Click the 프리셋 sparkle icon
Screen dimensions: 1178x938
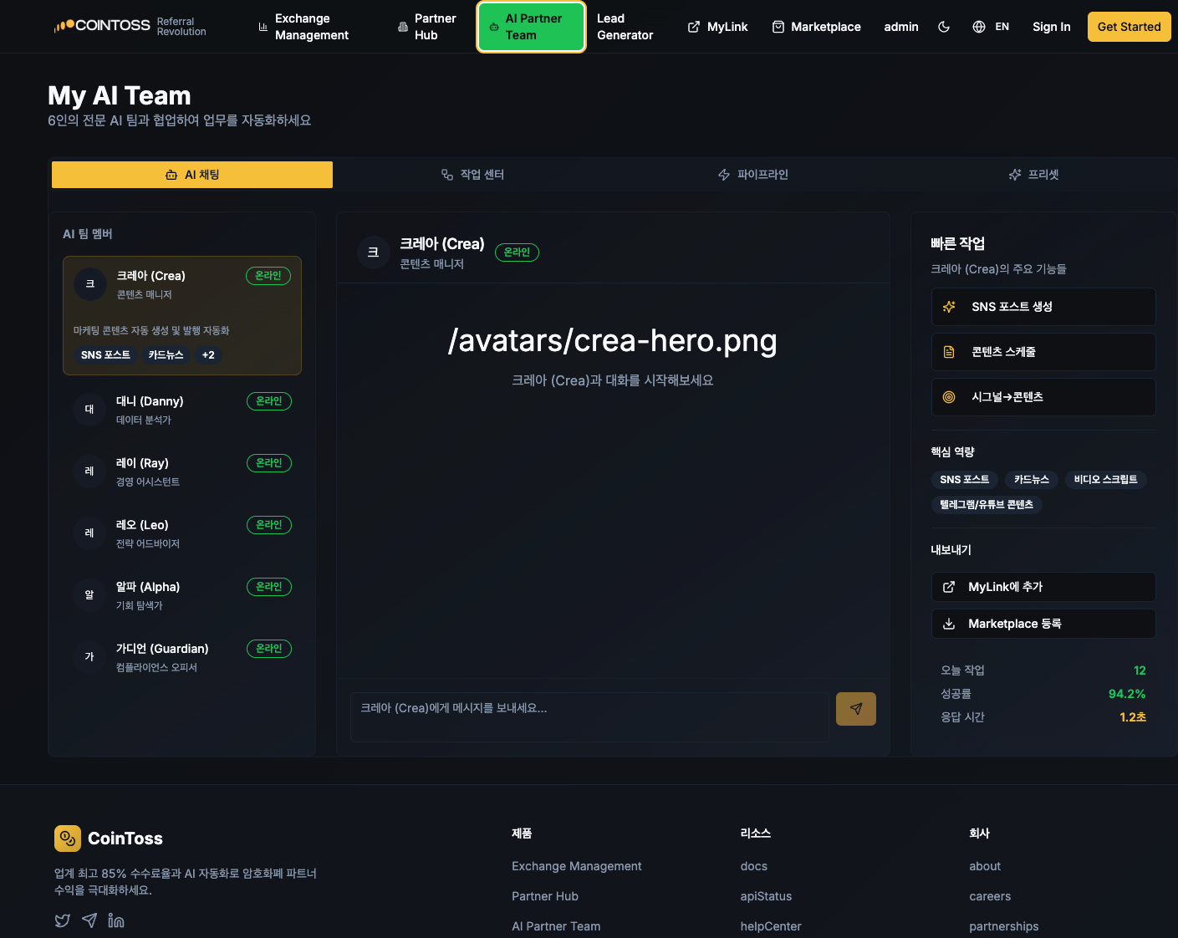[1015, 175]
